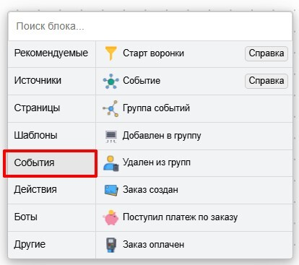Select the Заказ создан text
This screenshot has width=299, height=265.
point(150,190)
